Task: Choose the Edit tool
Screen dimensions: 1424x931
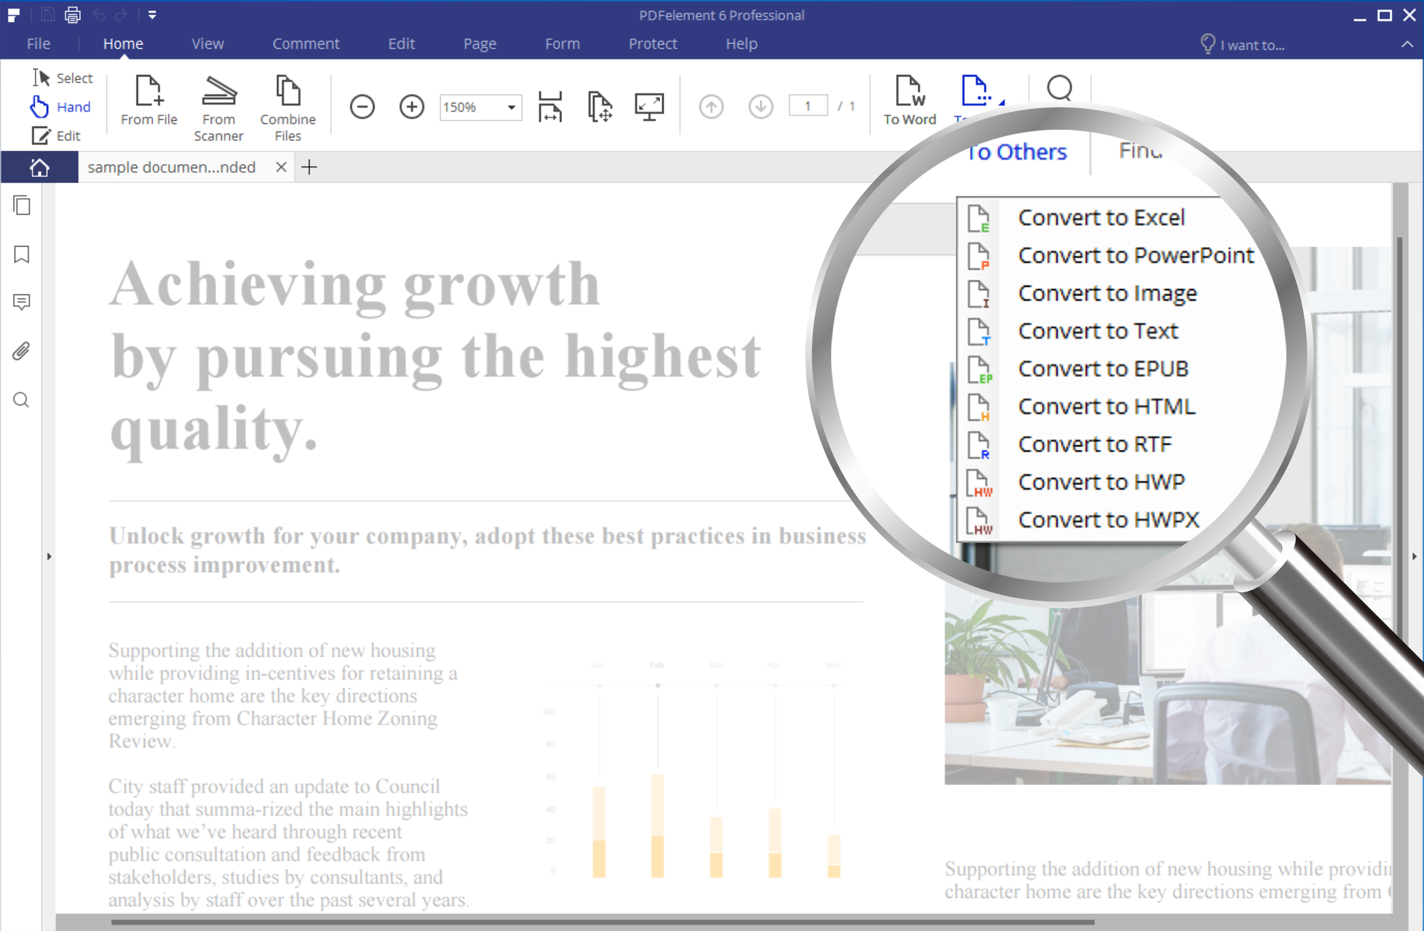Action: point(56,136)
